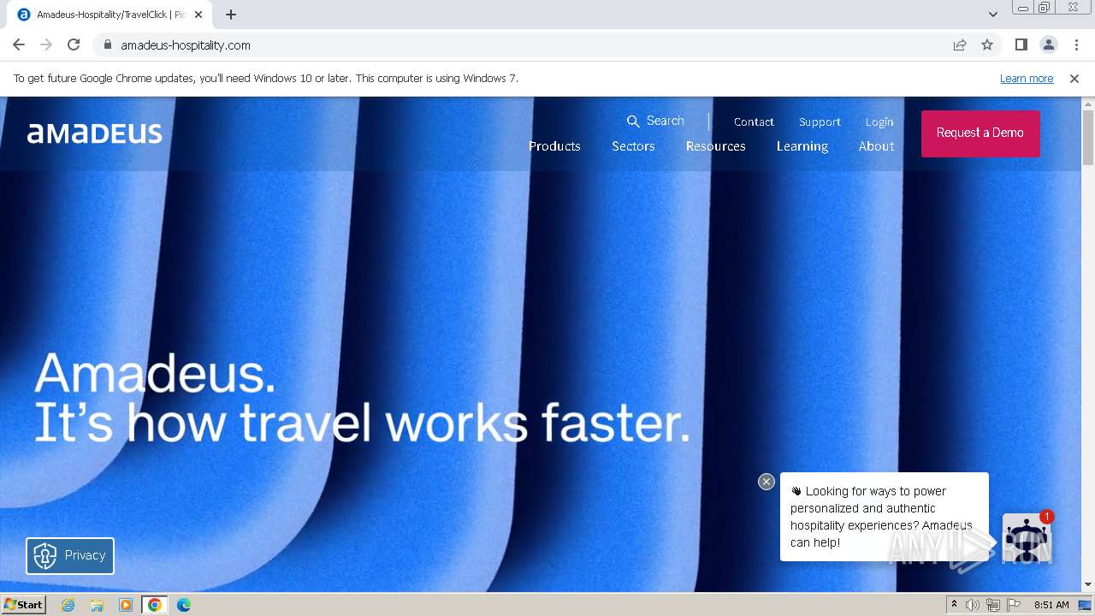
Task: Click the Login link
Action: tap(879, 122)
